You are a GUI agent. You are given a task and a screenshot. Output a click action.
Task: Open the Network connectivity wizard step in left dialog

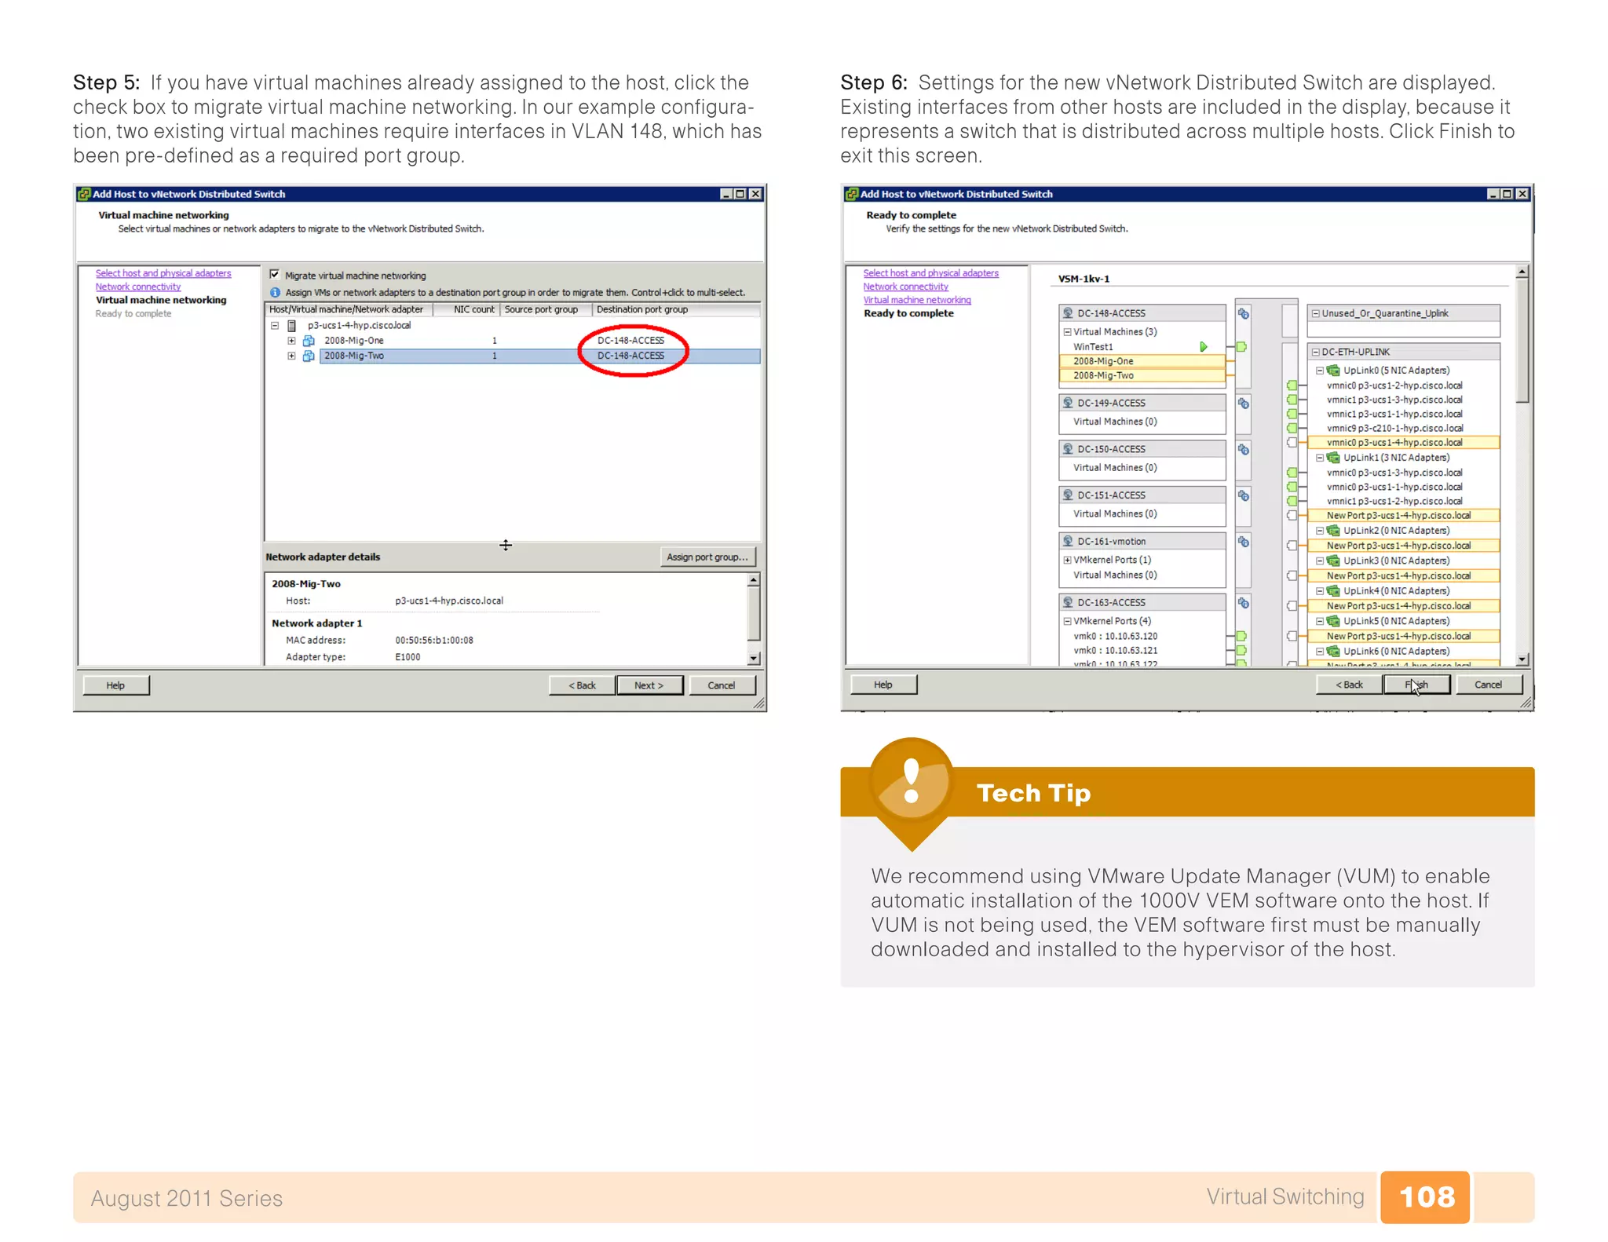tap(138, 287)
